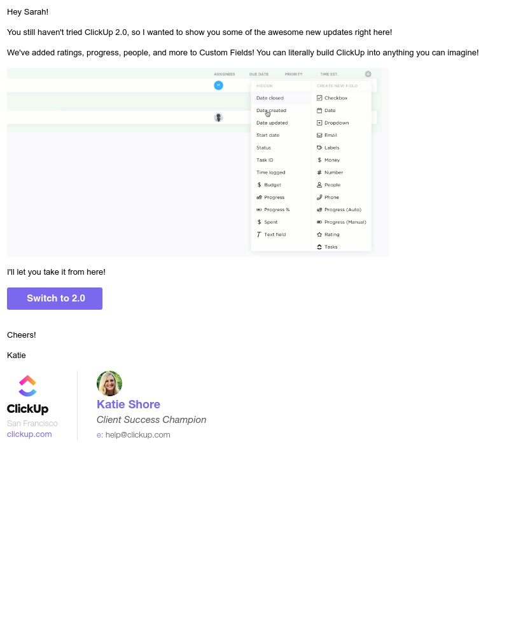Screen dimensions: 509x636
Task: Select Task ID in Hidden list
Action: click(x=265, y=160)
